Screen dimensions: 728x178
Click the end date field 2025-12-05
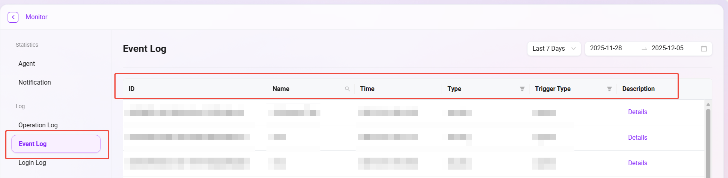click(667, 48)
